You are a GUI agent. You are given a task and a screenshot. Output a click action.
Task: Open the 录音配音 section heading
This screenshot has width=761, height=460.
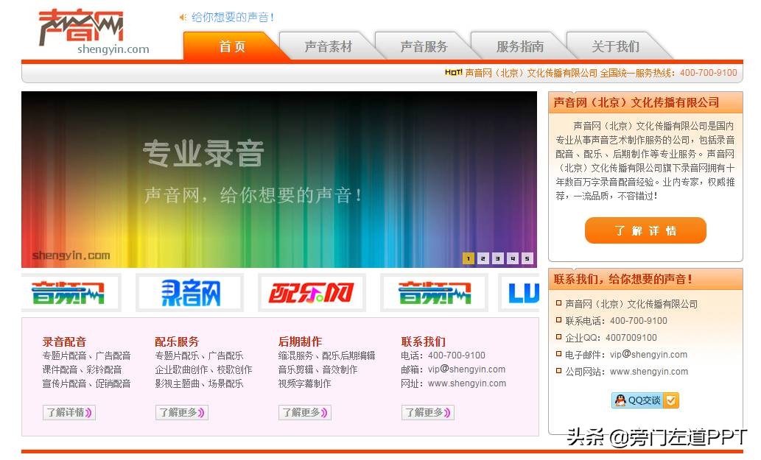click(x=64, y=342)
